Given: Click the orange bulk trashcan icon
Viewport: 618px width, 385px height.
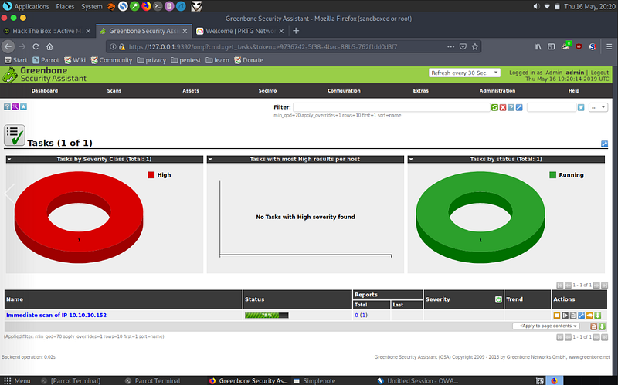Looking at the screenshot, I should (593, 326).
